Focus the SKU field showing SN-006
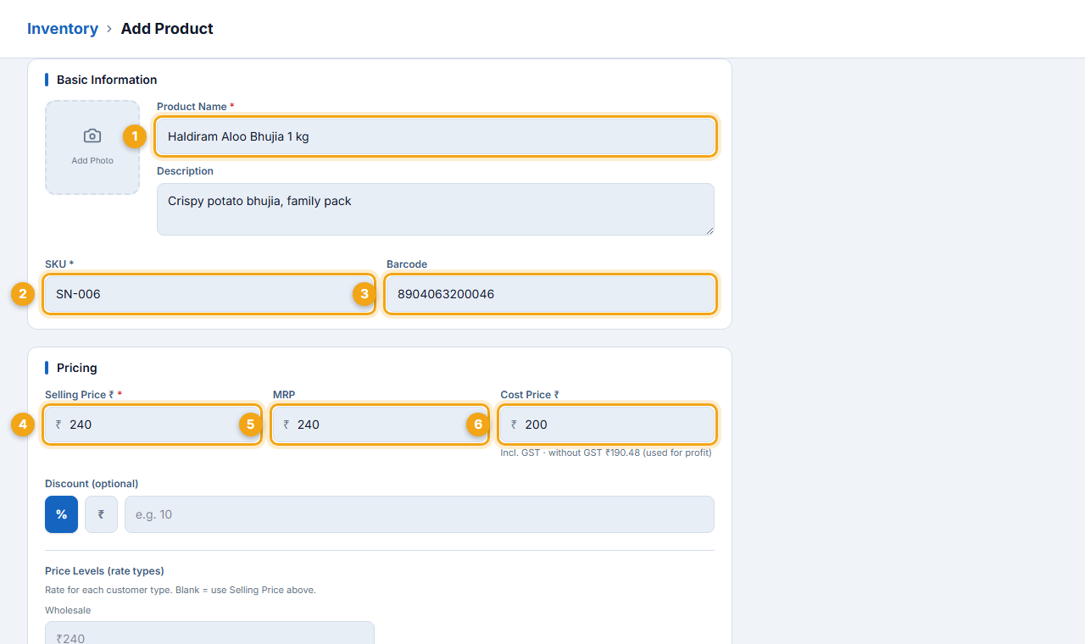Viewport: 1085px width, 644px height. (209, 294)
